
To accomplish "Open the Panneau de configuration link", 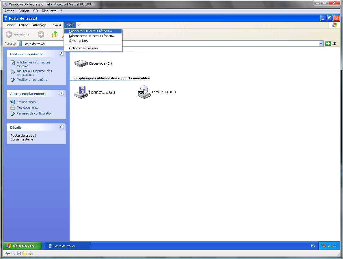I will point(35,113).
